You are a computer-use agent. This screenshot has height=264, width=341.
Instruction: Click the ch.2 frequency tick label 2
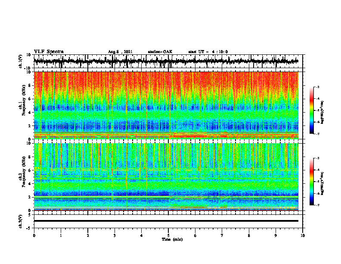(x=30, y=197)
